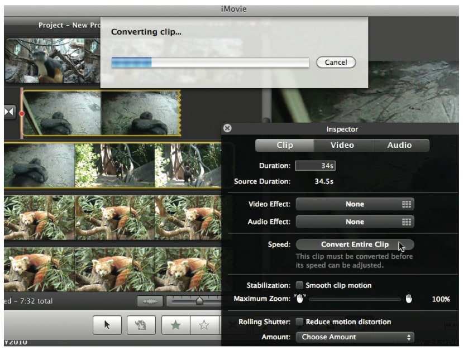
Task: Click the red playhead marker on project clip
Action: coord(22,113)
